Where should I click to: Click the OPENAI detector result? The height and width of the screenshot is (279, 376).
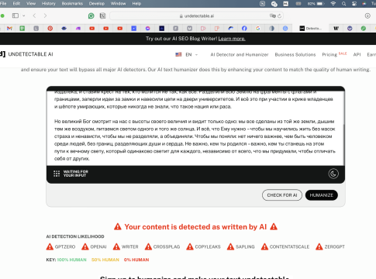click(x=94, y=246)
